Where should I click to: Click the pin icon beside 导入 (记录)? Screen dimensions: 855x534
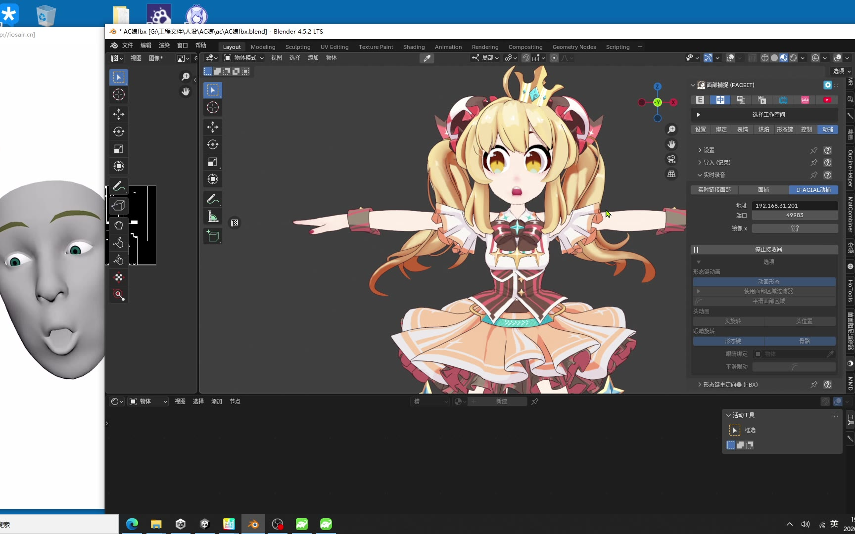tap(814, 163)
